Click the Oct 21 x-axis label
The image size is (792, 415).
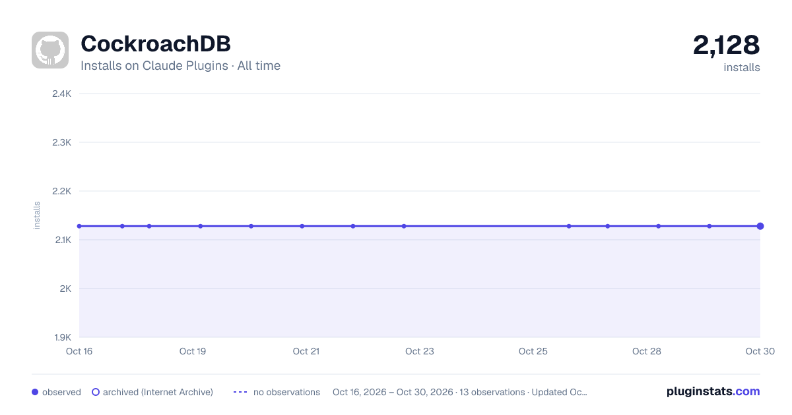tap(306, 351)
